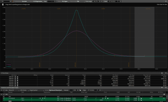
Task: Remove the CALENDAR simulated trade with X icon
Action: pos(164,98)
